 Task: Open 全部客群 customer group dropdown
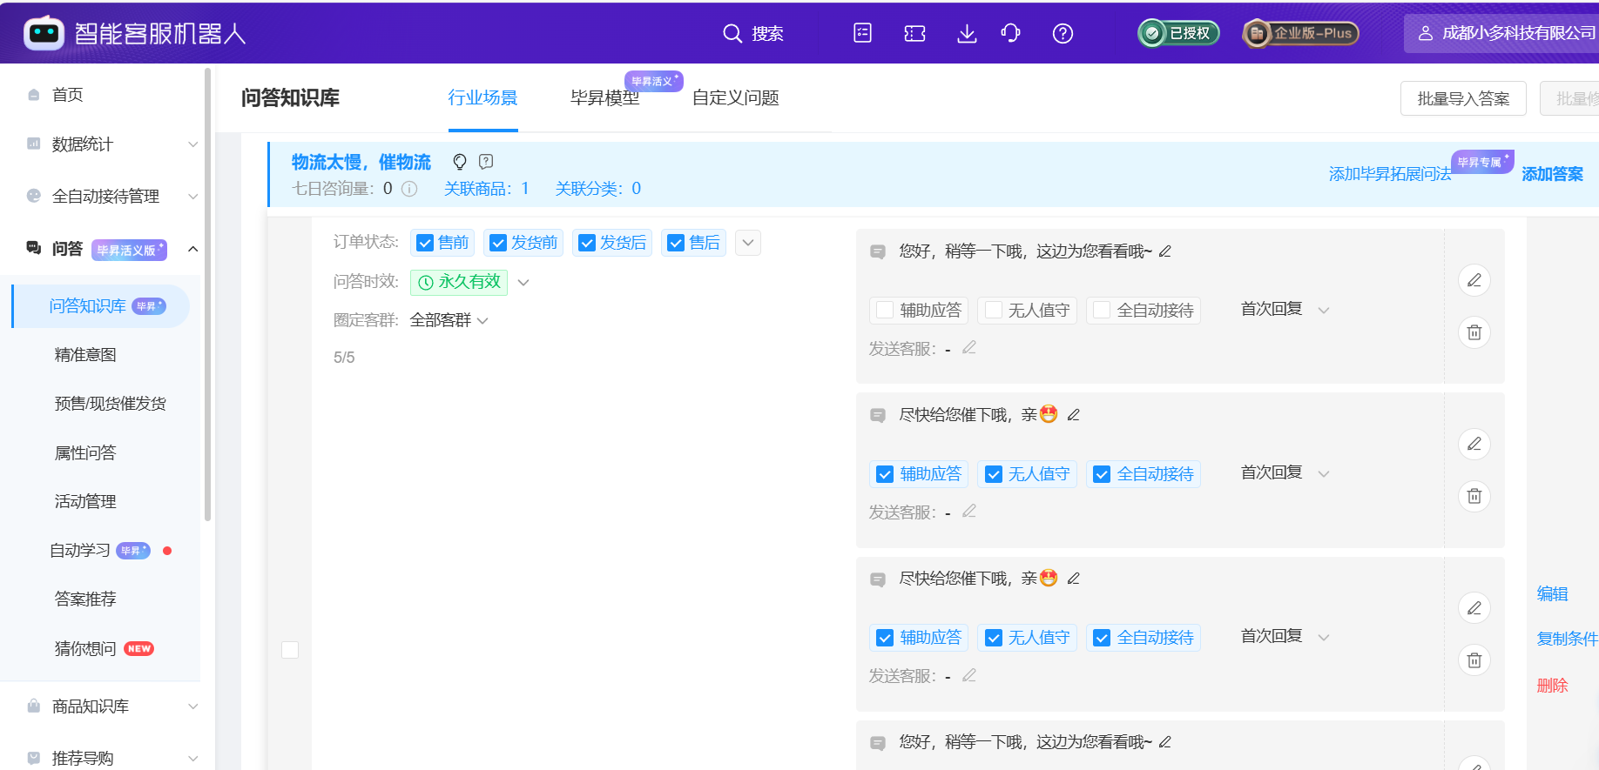[482, 321]
